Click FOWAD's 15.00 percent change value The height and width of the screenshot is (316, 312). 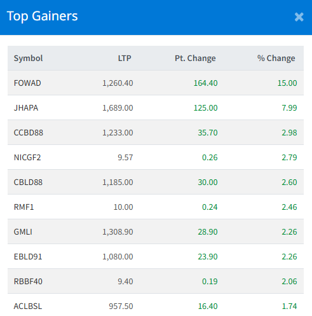[287, 83]
